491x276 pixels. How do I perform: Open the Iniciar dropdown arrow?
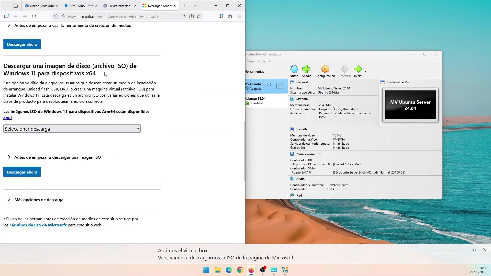[365, 71]
